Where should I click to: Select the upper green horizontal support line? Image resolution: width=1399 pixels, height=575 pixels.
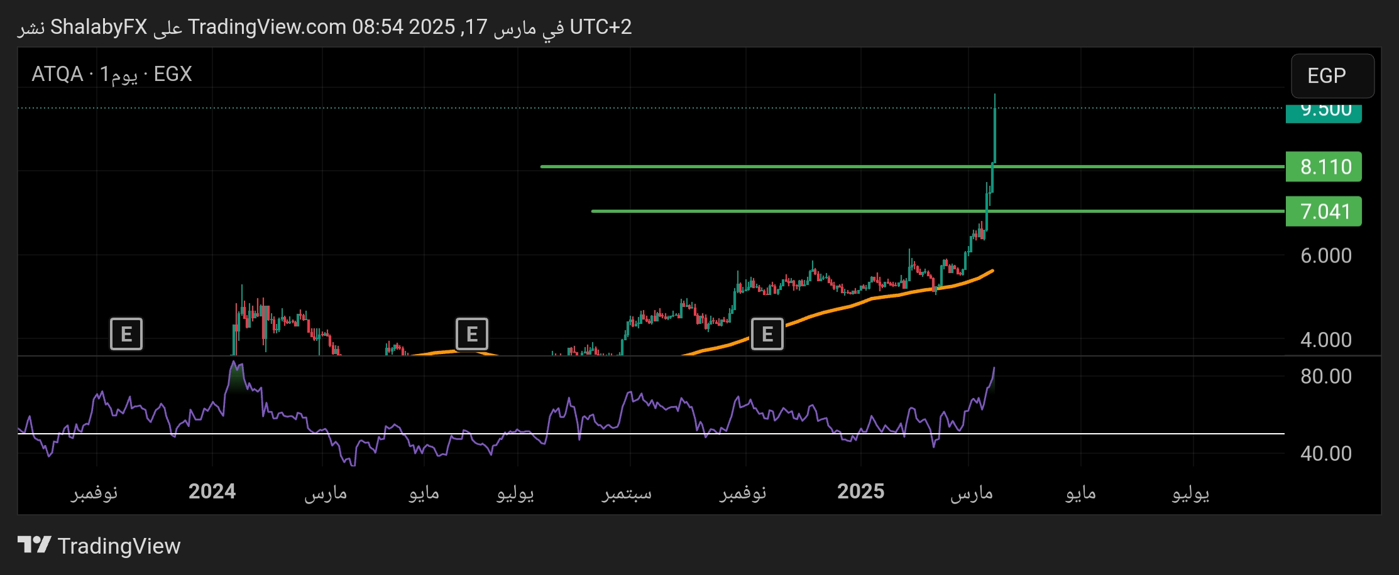click(817, 166)
